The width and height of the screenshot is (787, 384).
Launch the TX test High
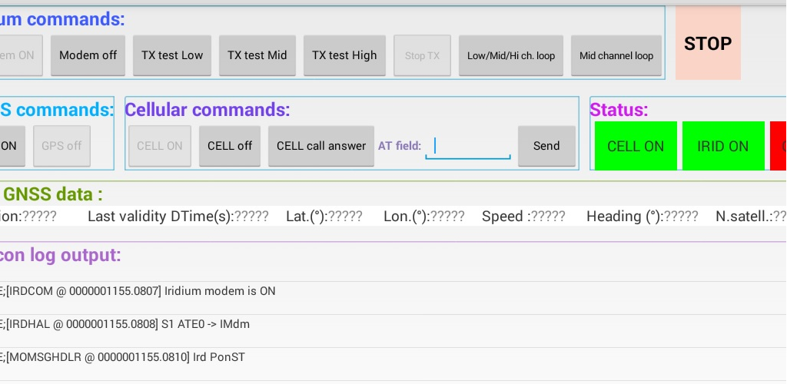(344, 55)
